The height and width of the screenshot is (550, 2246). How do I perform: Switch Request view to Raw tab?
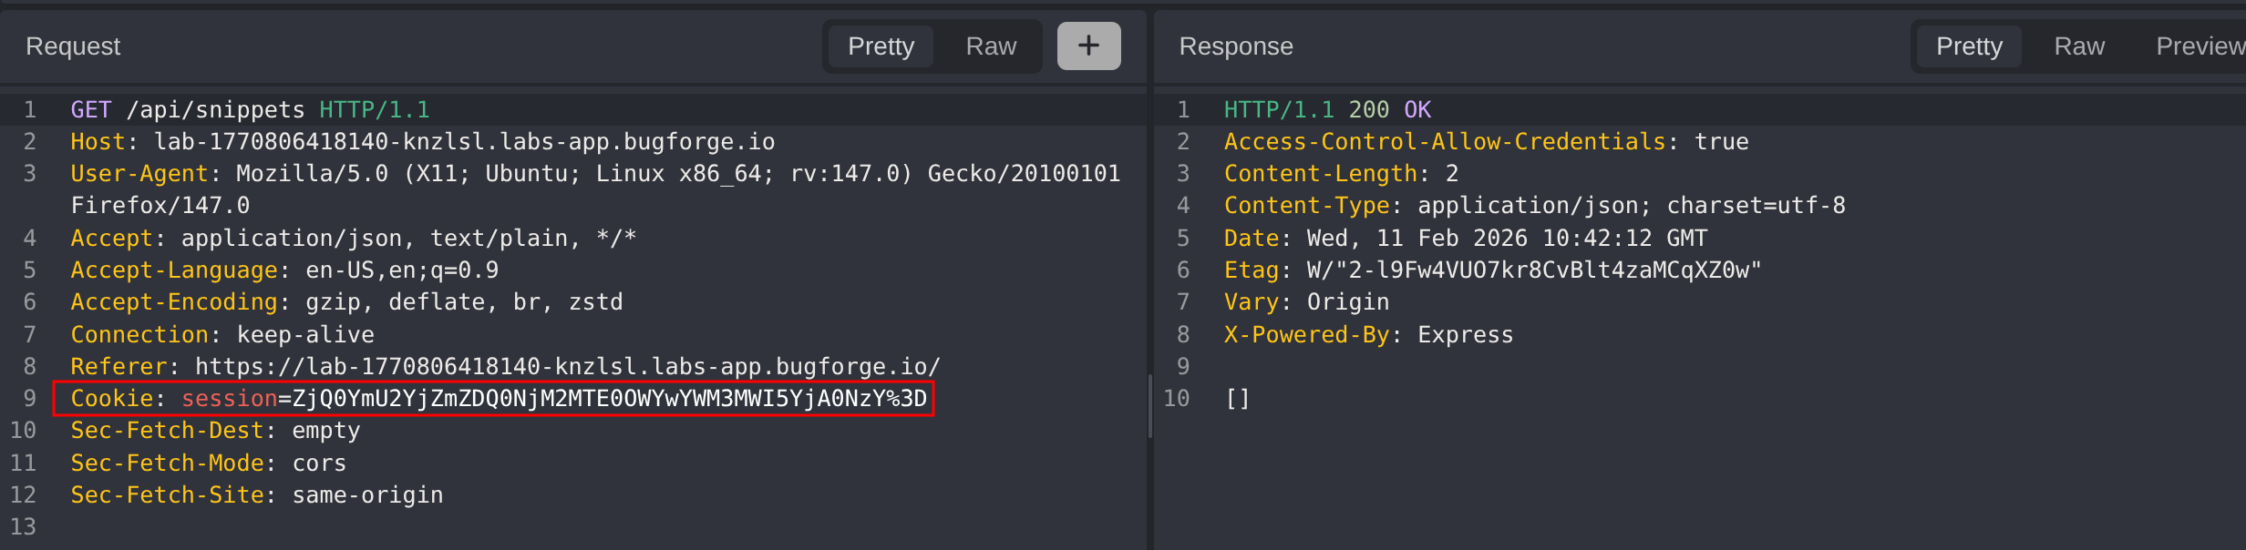pyautogui.click(x=991, y=46)
